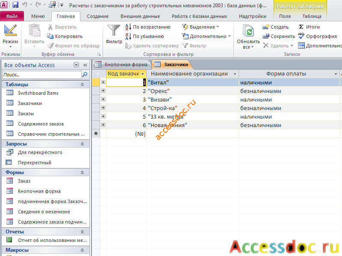Viewport: 342px width, 256px height.
Task: Click the large Фильтр funnel icon
Action: pyautogui.click(x=114, y=30)
